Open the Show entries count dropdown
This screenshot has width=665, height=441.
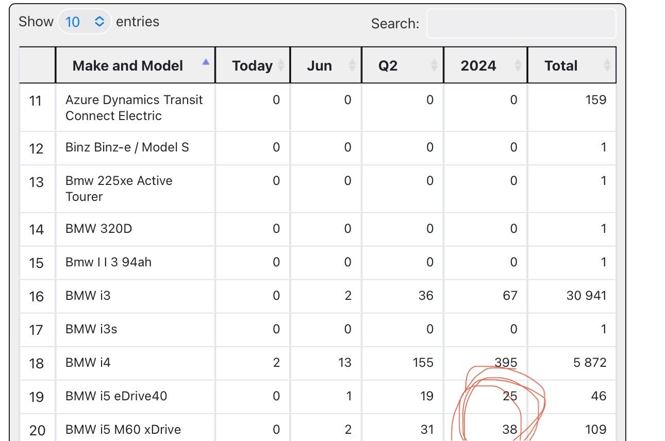click(x=85, y=22)
